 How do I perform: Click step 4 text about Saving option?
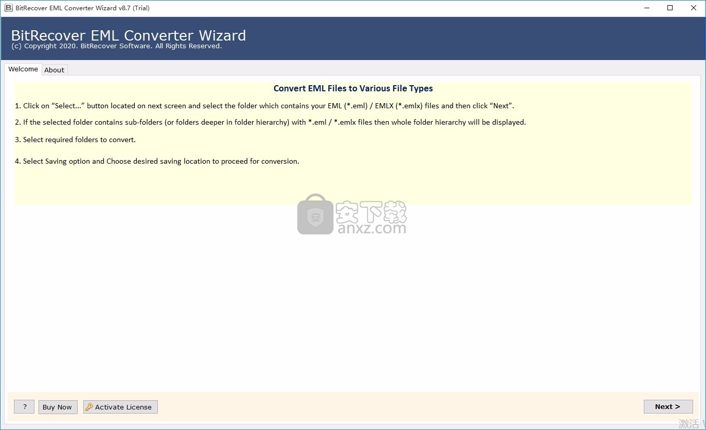point(157,161)
